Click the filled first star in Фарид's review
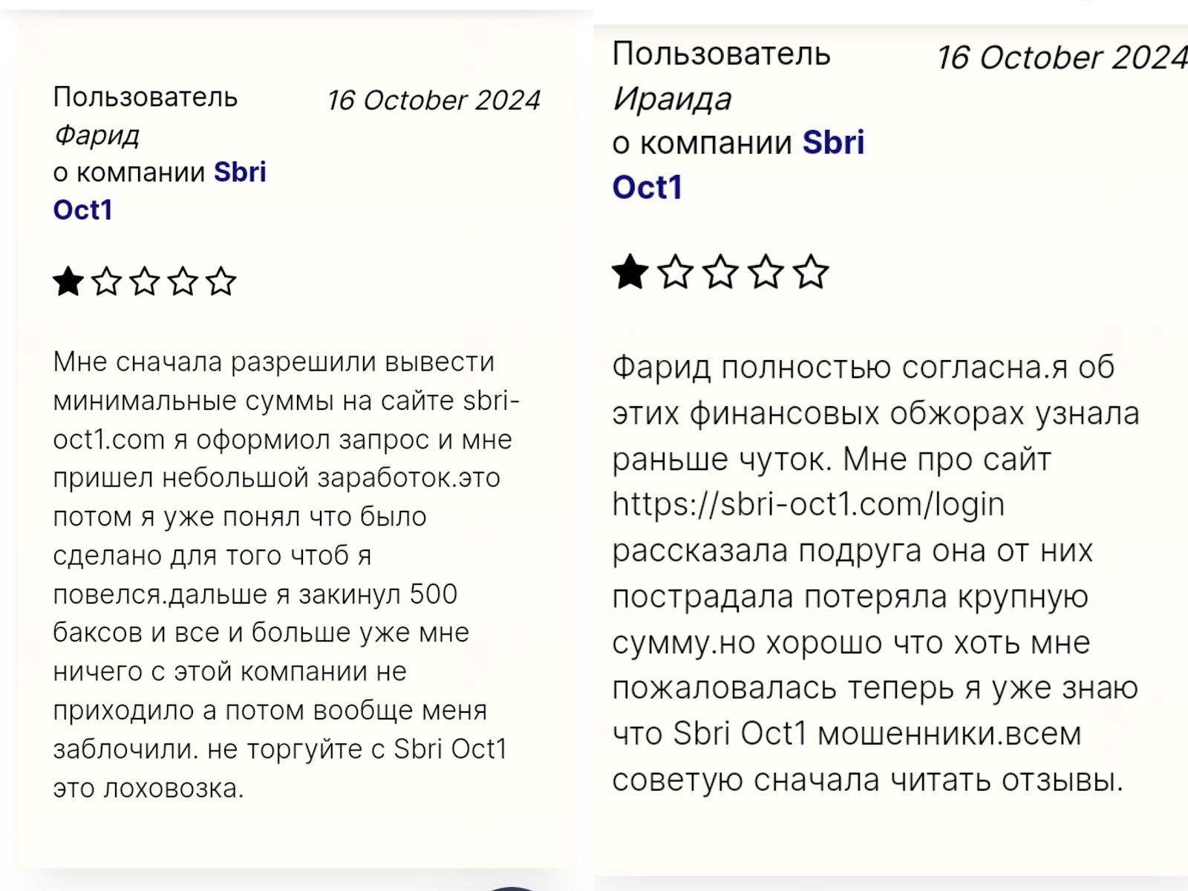The width and height of the screenshot is (1188, 891). coord(68,282)
